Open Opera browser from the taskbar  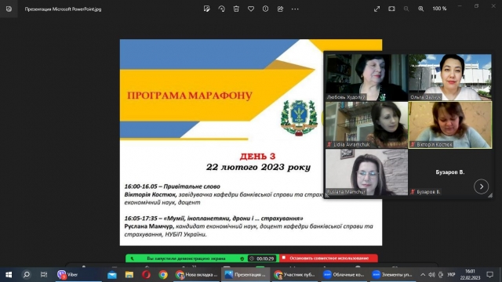[x=146, y=275]
